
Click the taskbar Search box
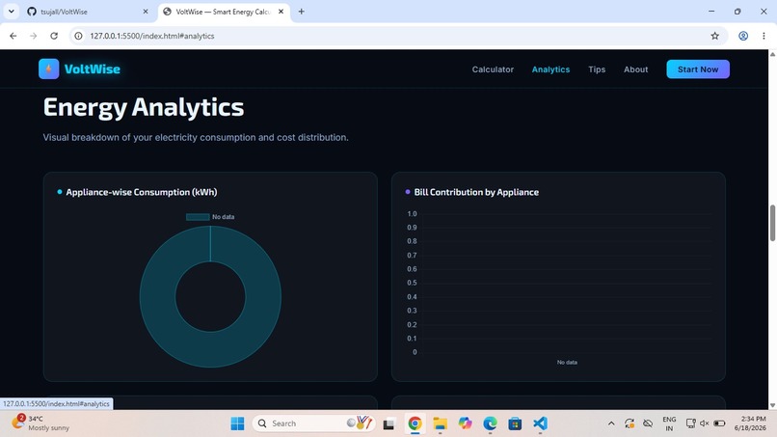314,423
